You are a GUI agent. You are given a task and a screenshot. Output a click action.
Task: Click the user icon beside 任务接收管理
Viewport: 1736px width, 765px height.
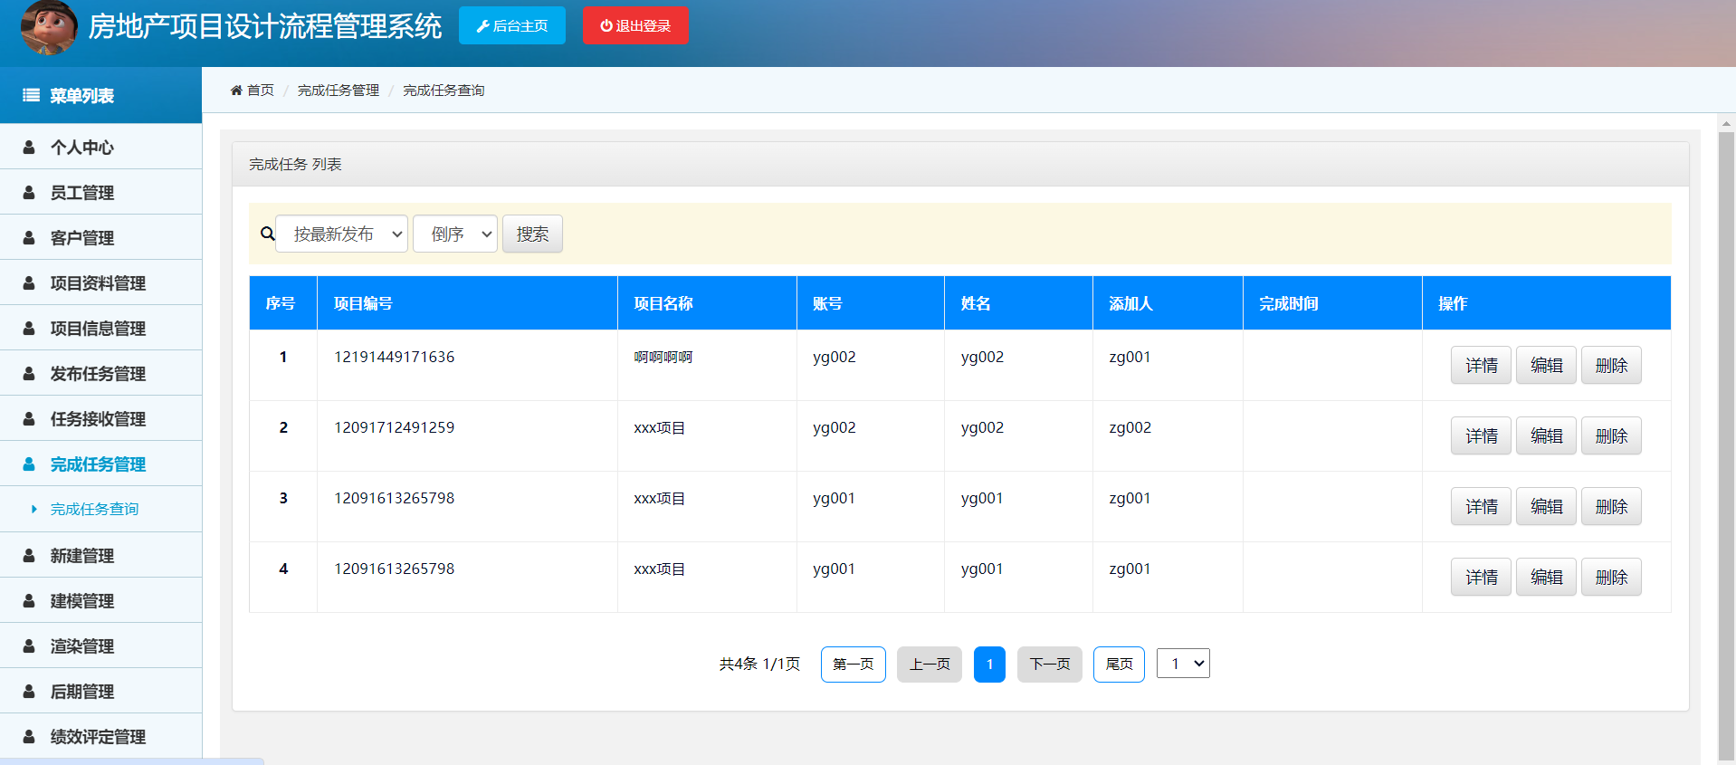29,418
